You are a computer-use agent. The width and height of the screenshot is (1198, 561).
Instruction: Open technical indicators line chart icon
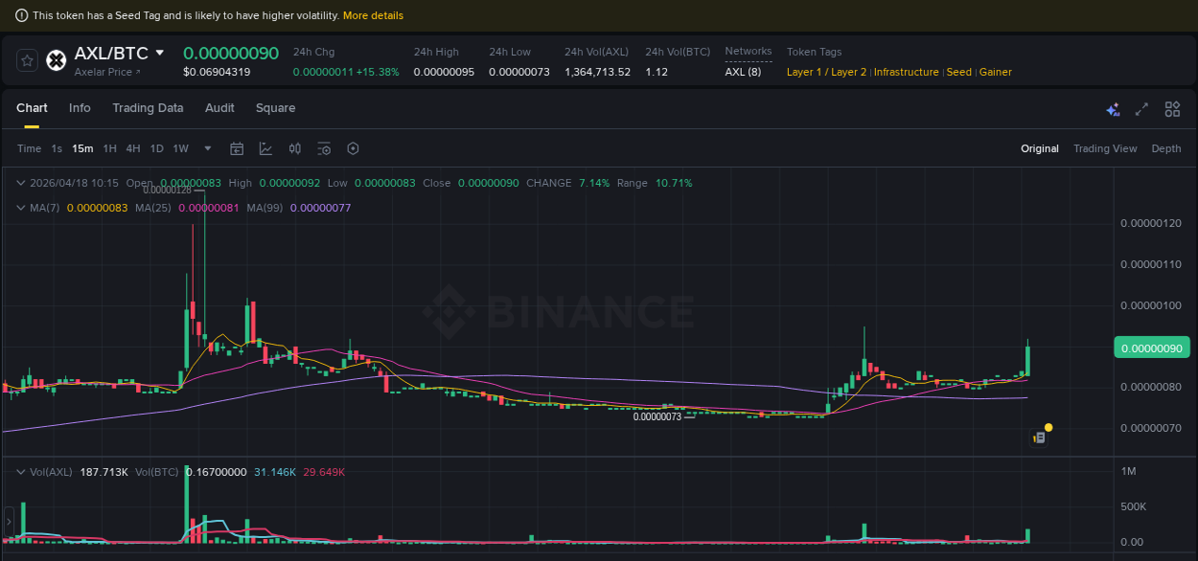265,148
